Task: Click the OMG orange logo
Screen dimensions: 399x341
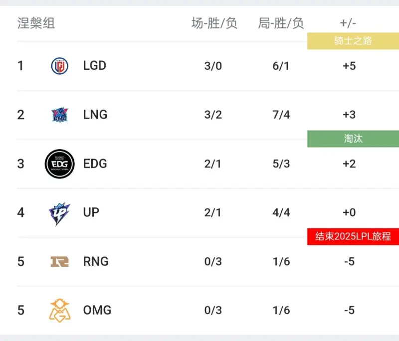Action: point(59,311)
